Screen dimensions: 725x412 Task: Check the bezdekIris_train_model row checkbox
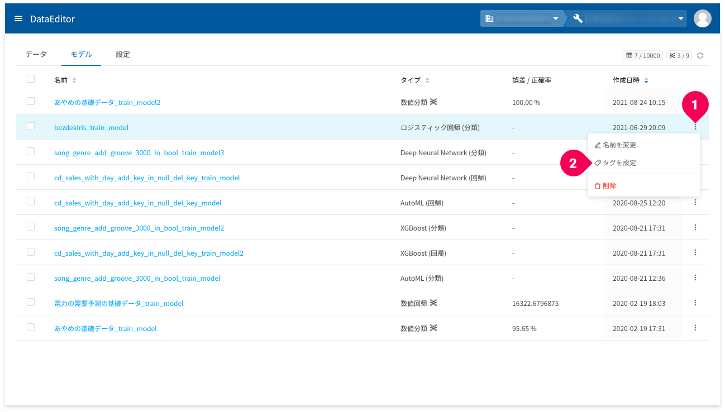point(31,126)
